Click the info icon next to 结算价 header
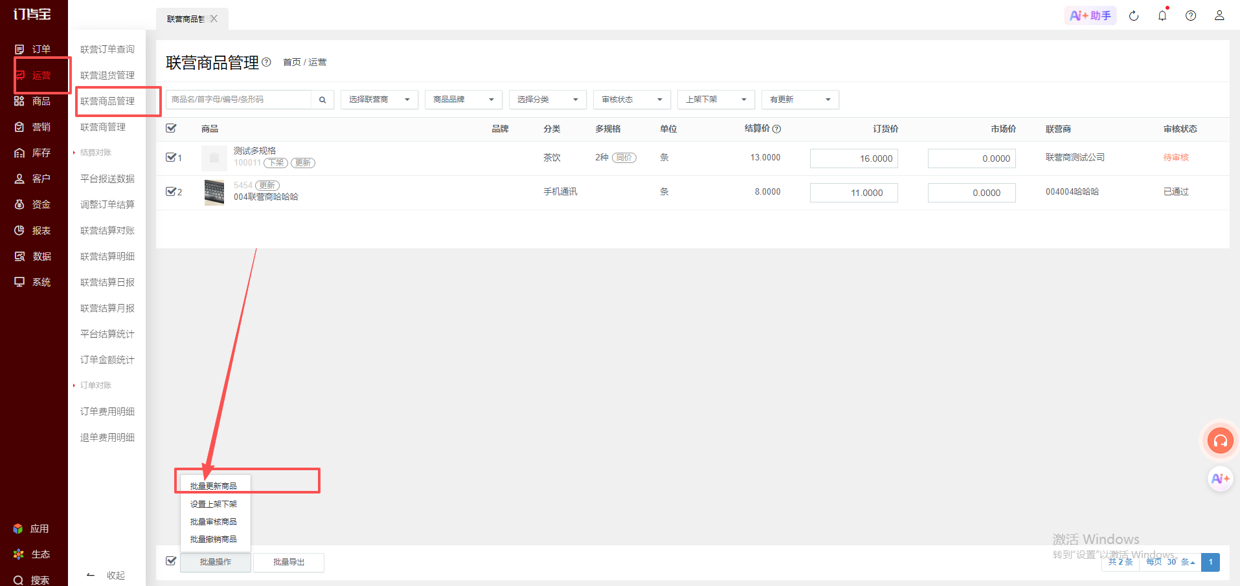This screenshot has width=1240, height=586. click(x=777, y=129)
